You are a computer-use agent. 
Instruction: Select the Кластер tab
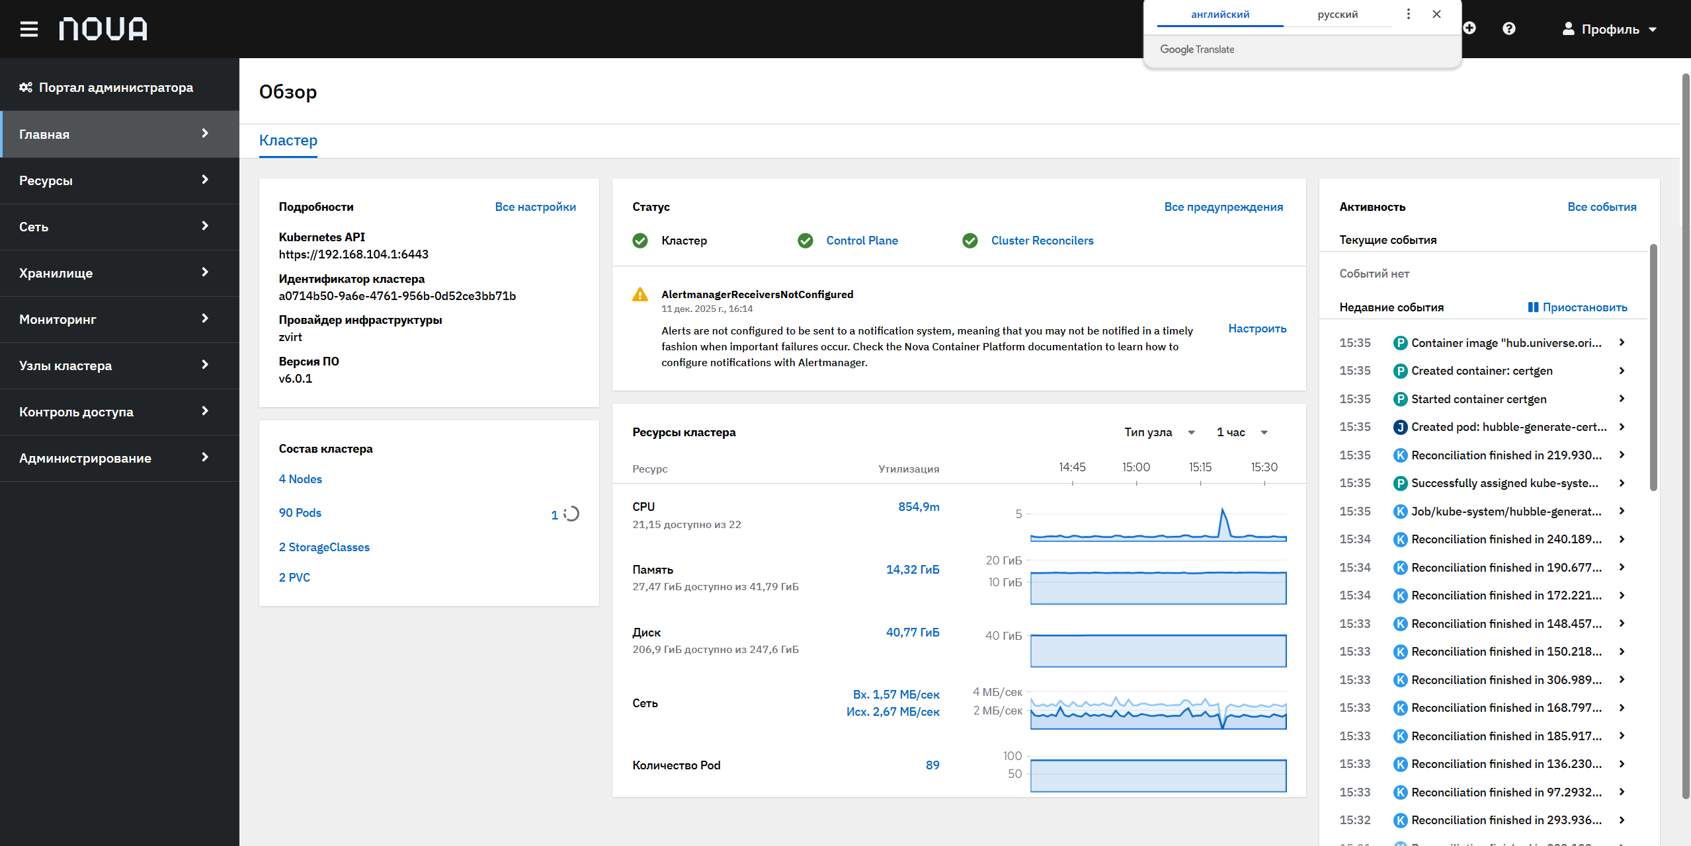pyautogui.click(x=288, y=141)
